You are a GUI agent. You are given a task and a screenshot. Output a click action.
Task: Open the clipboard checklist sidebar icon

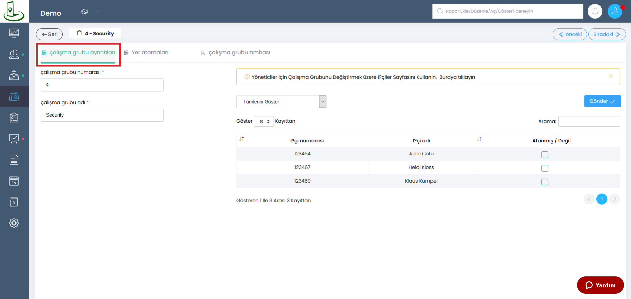point(14,117)
